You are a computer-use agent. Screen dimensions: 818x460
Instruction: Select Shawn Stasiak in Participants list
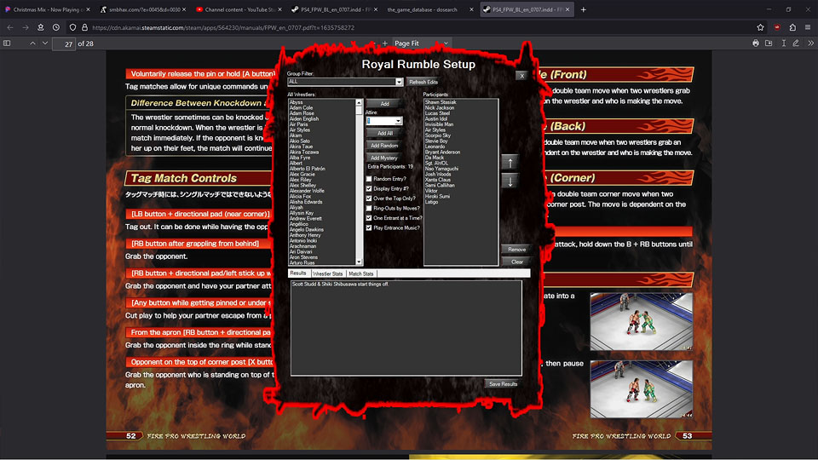pyautogui.click(x=441, y=102)
